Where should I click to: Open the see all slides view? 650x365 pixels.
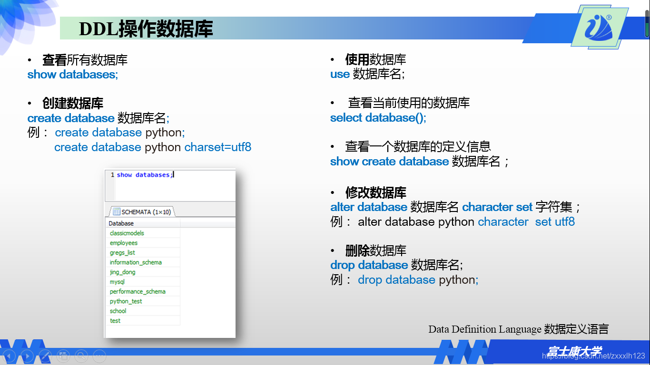[63, 355]
